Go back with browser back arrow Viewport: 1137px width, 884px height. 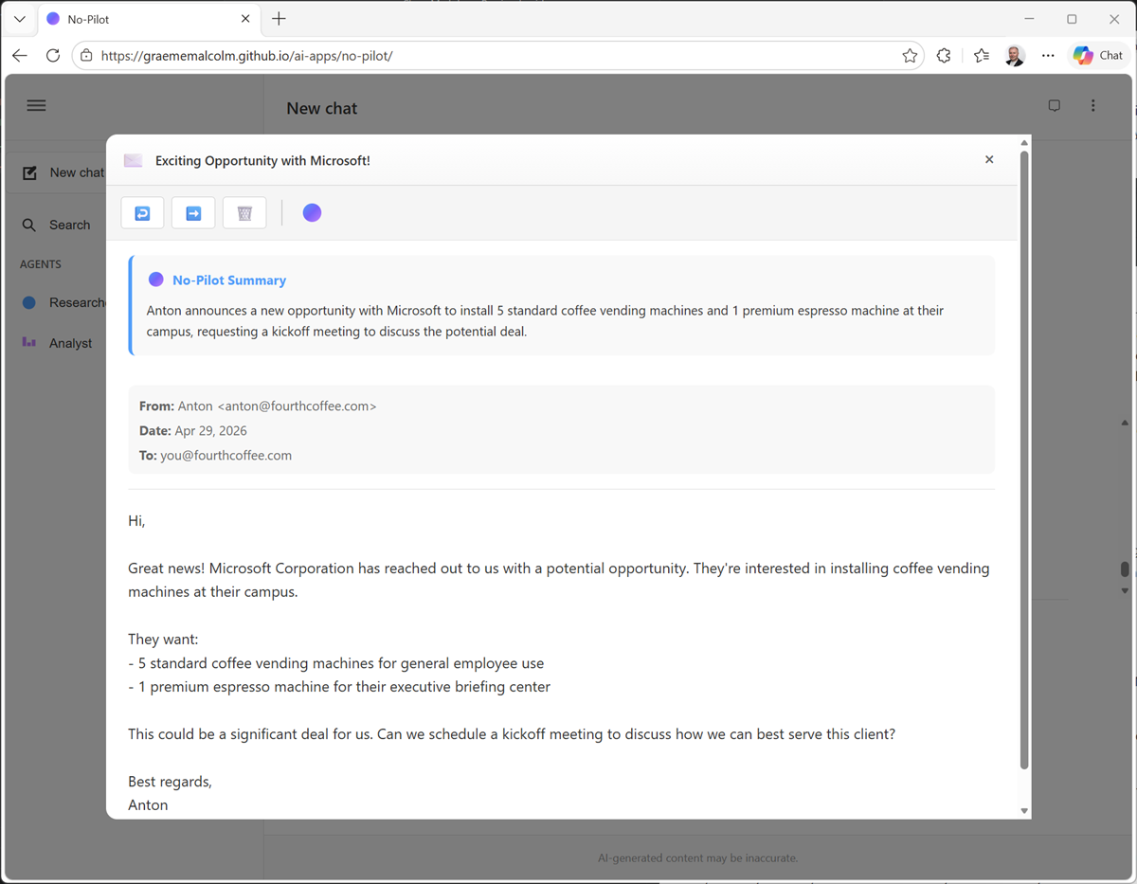[x=20, y=56]
